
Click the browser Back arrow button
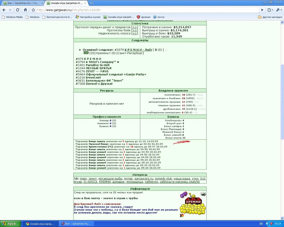[x=4, y=10]
